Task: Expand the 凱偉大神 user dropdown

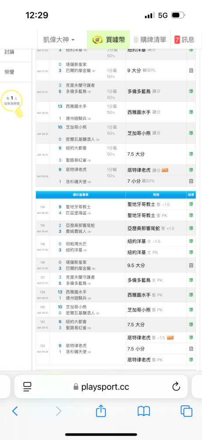Action: click(x=59, y=40)
